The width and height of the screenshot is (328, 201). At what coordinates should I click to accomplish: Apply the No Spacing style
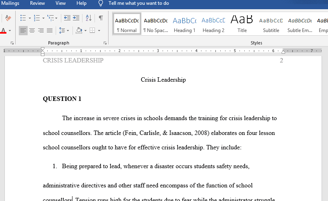point(156,24)
